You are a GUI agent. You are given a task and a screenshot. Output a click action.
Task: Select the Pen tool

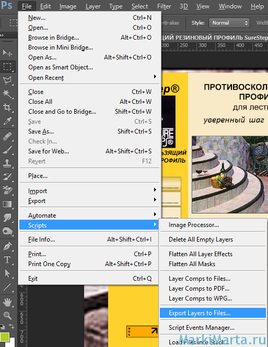click(7, 246)
